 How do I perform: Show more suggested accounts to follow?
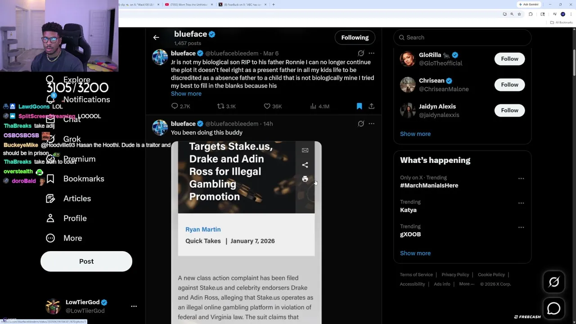(415, 134)
